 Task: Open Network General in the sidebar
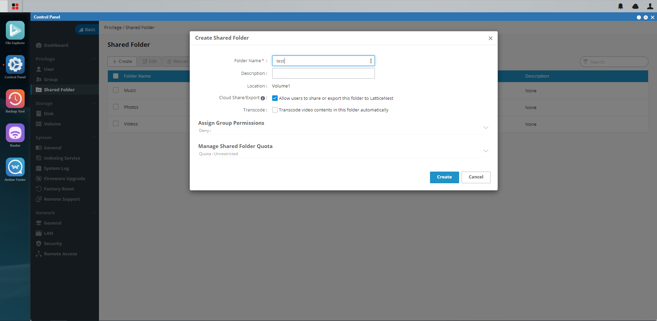click(65, 223)
